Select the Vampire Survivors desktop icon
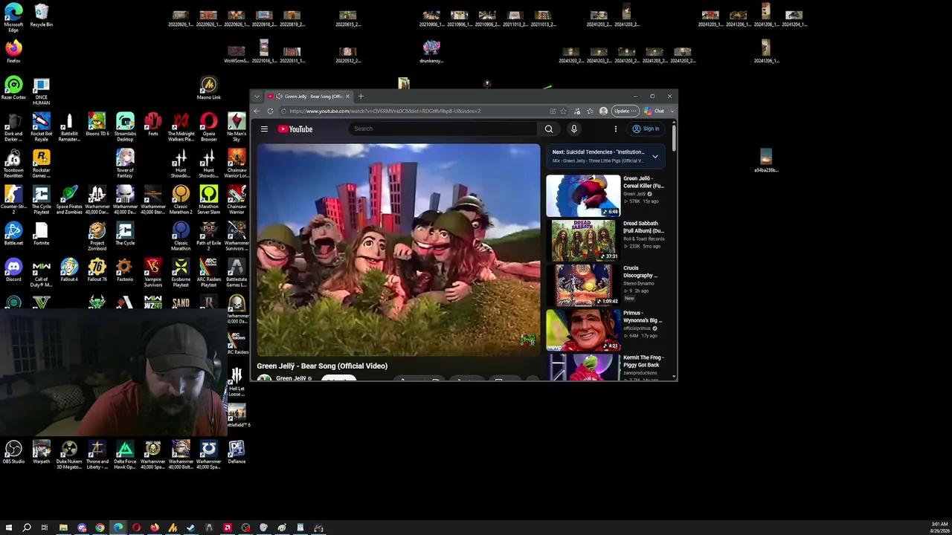Screen dimensions: 952x535 click(152, 273)
